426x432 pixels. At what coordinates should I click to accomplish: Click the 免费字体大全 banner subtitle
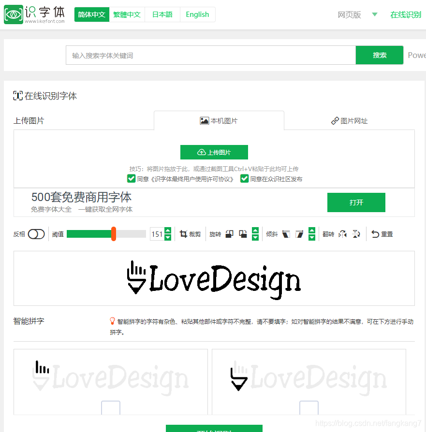pos(51,209)
